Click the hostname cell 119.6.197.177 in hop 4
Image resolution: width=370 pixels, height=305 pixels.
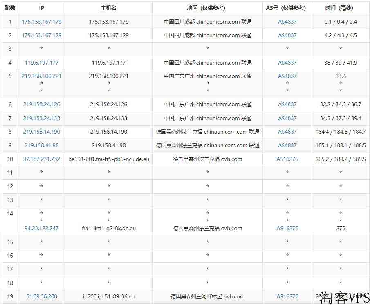click(108, 63)
